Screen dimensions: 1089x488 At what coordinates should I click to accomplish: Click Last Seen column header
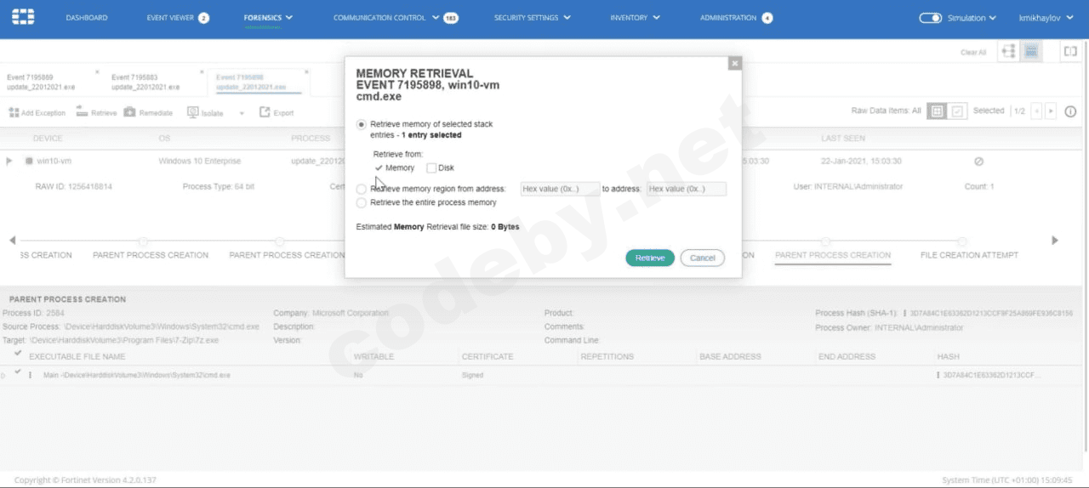coord(843,138)
